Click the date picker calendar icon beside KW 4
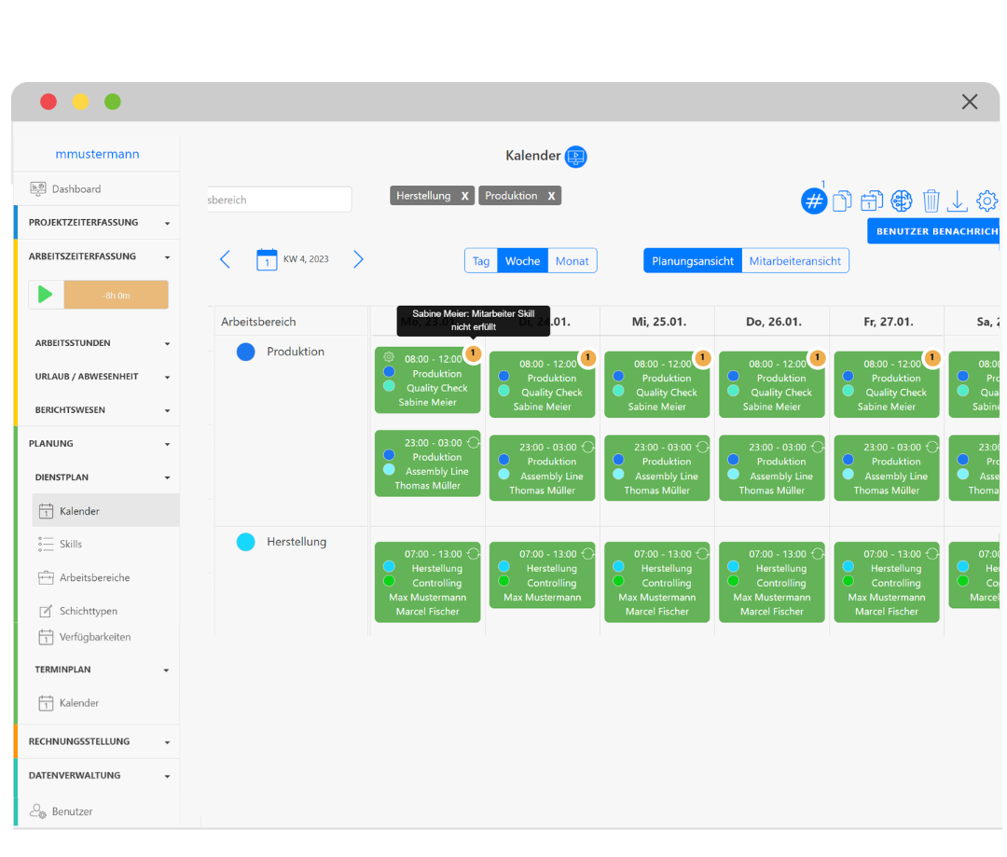Screen dimensions: 1007x857 click(x=267, y=259)
